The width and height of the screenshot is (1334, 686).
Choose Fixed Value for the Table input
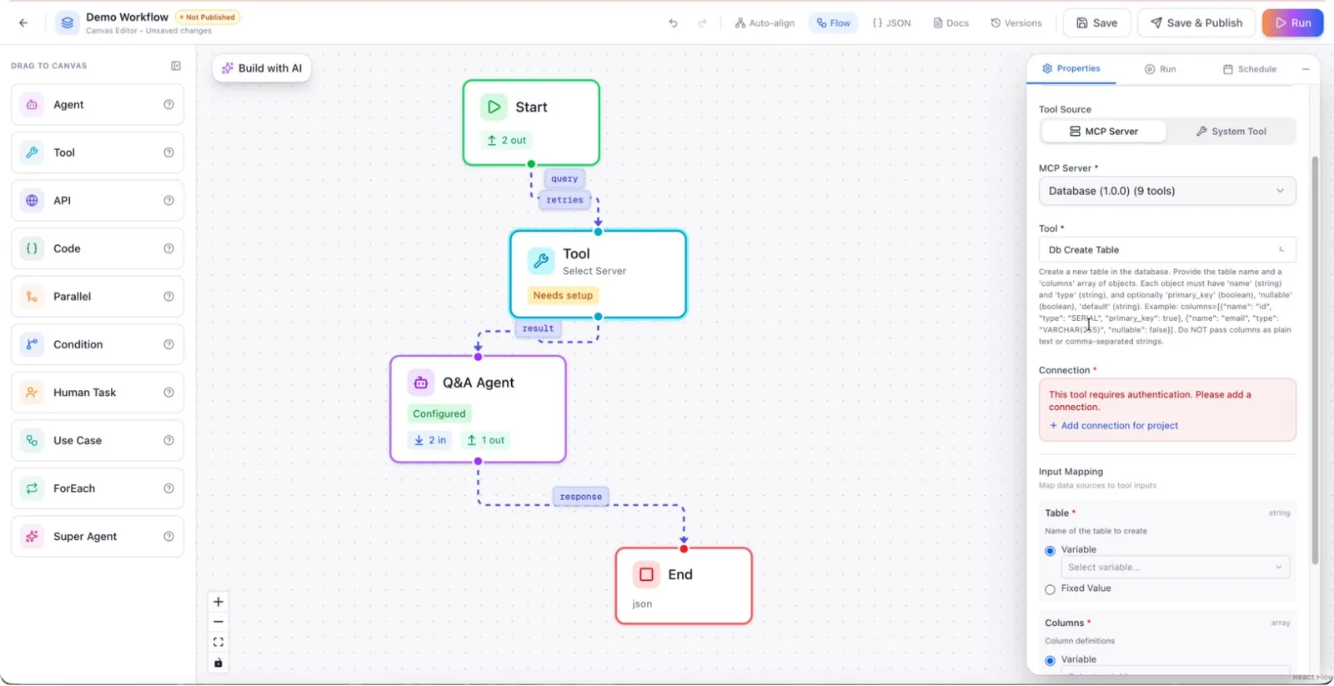[1051, 589]
